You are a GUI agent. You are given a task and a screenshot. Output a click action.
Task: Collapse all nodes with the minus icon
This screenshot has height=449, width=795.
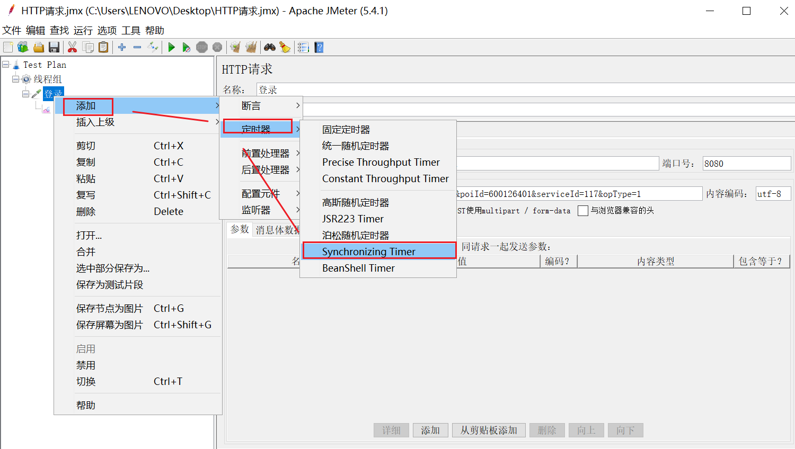[x=137, y=47]
